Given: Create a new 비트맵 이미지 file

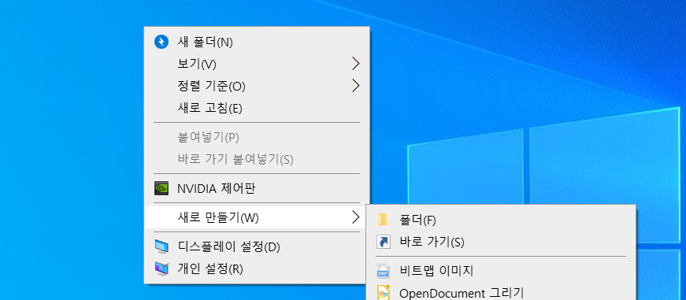Looking at the screenshot, I should point(501,271).
